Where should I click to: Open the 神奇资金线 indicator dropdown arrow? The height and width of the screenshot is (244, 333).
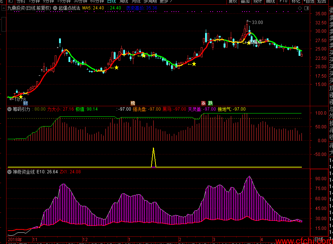click(x=9, y=172)
